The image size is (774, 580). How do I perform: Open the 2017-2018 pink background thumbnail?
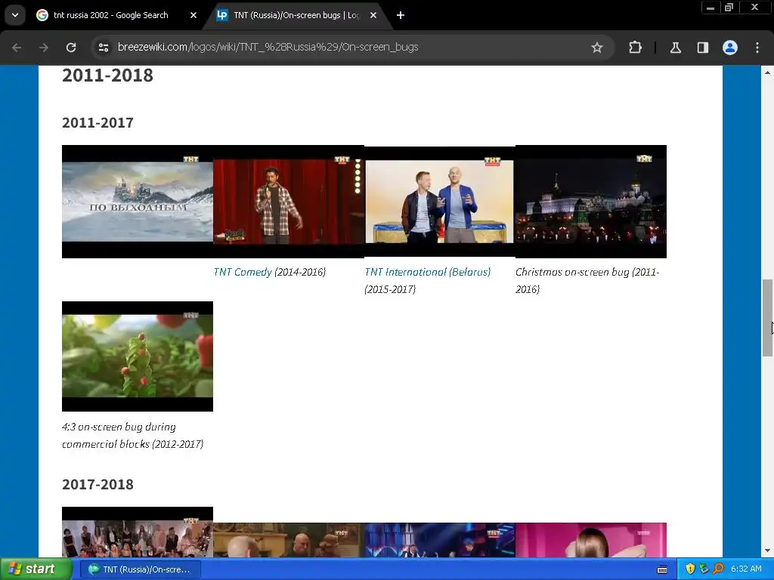[591, 540]
